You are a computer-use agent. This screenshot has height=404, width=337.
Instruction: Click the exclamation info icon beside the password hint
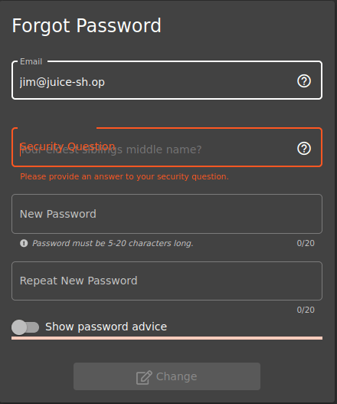tap(24, 243)
